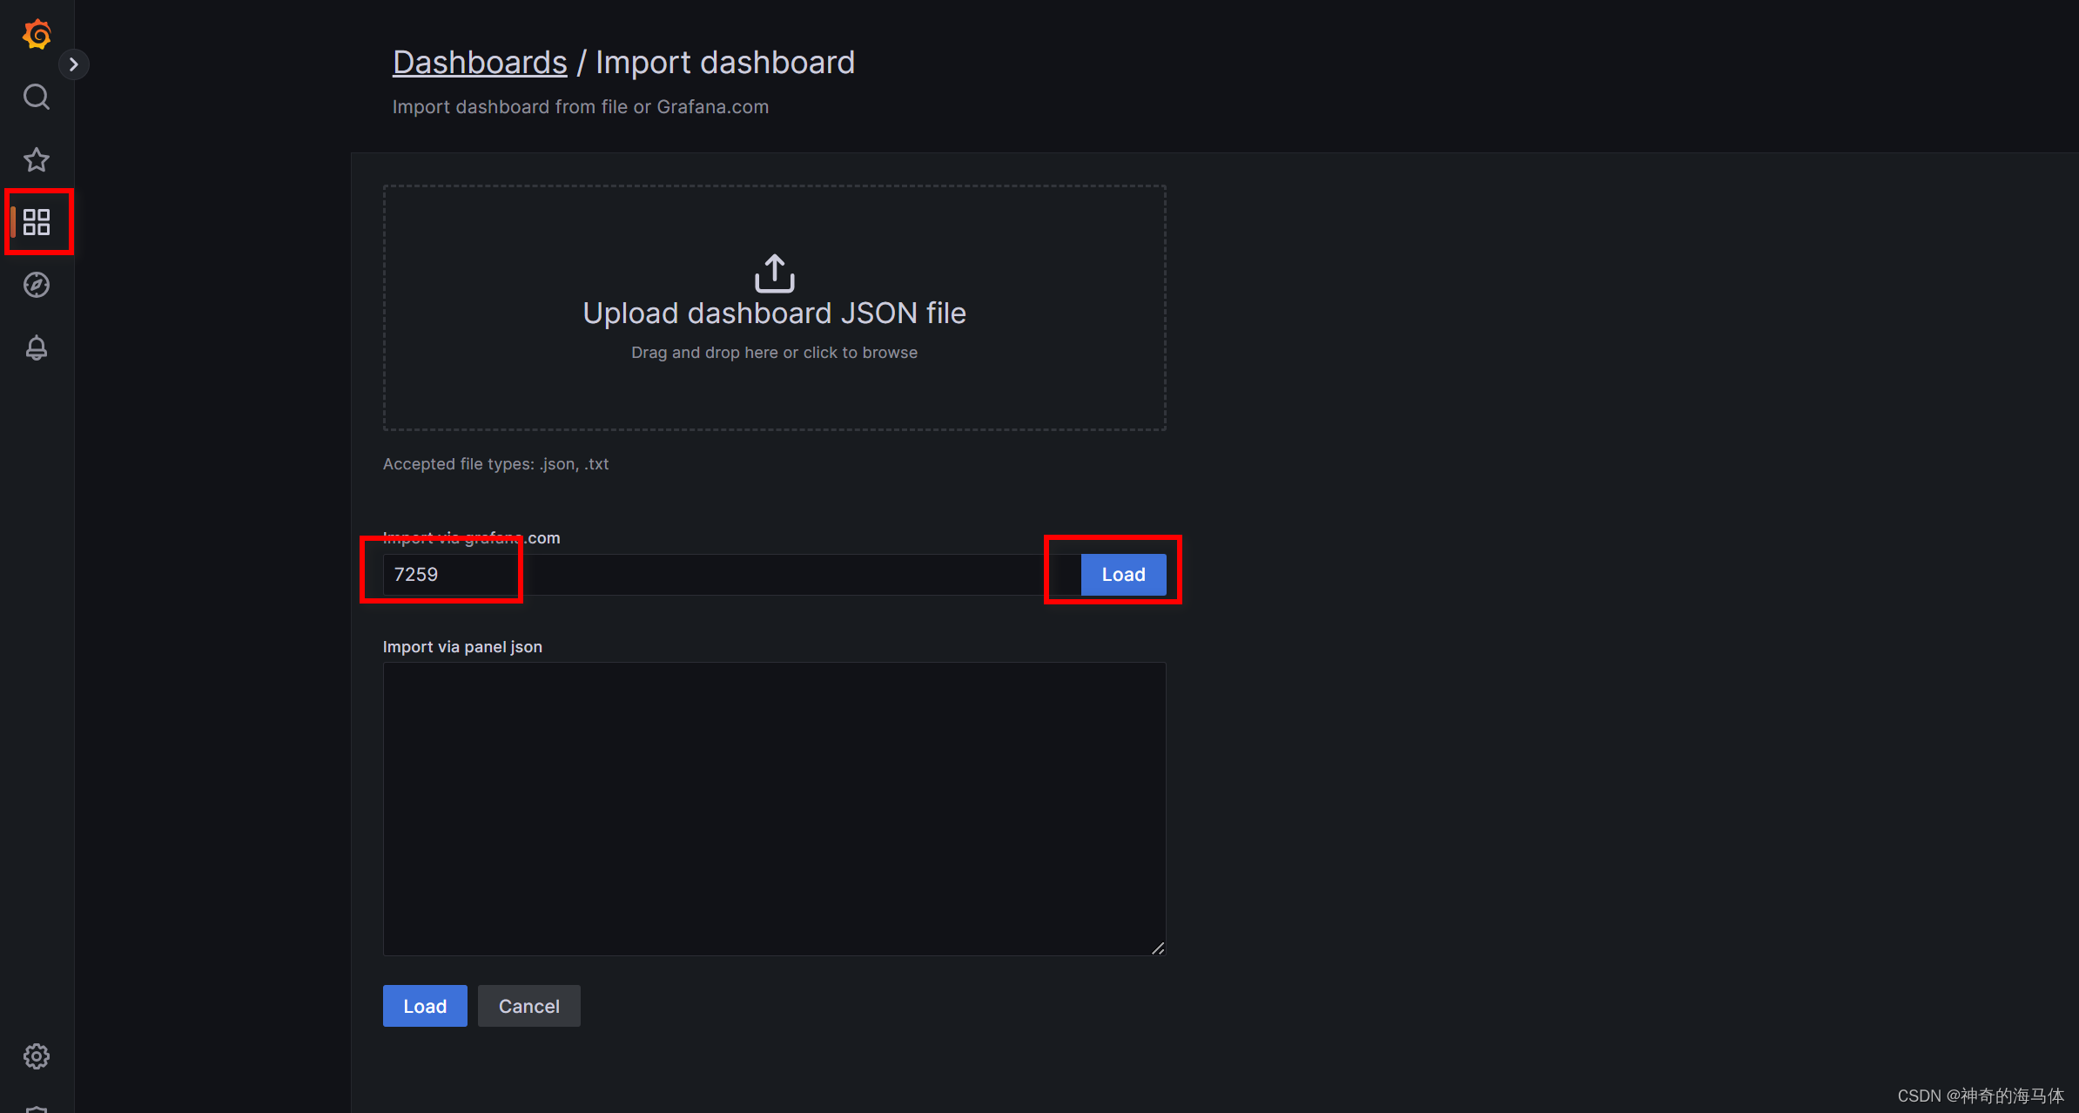Focus the grafana.com ID field containing 7259
Image resolution: width=2079 pixels, height=1113 pixels.
(x=714, y=575)
